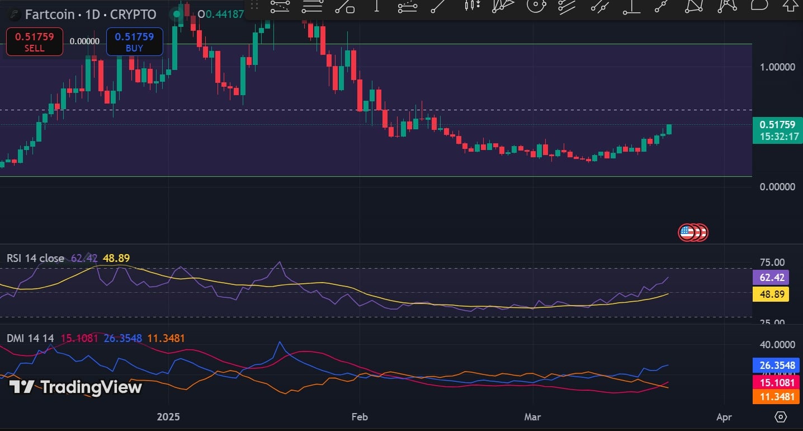Select the triangle pattern drawing tool
803x431 pixels.
click(695, 6)
